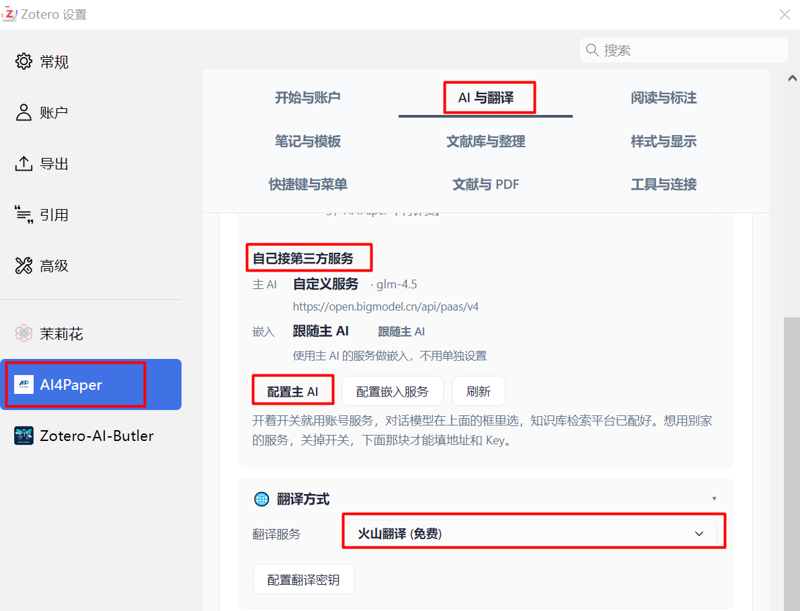The height and width of the screenshot is (611, 800).
Task: Click the 自己接第三方服务 heading
Action: tap(303, 259)
